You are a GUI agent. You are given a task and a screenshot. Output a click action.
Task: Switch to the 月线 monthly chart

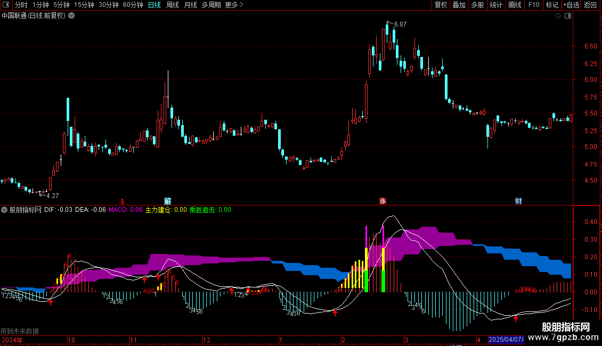tap(190, 5)
